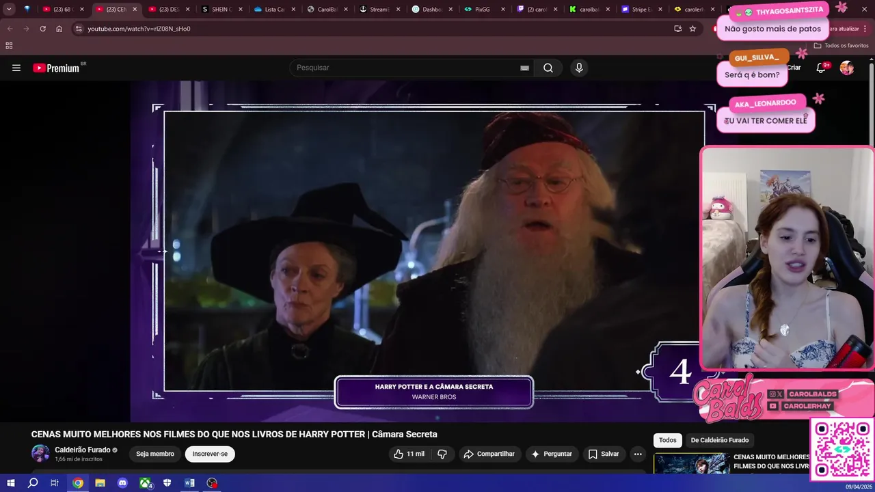Switch to the CarolBal tab

coord(328,10)
